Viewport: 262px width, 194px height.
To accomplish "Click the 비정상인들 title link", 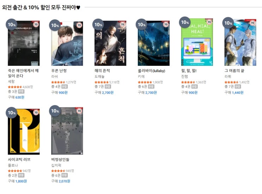I will pyautogui.click(x=60, y=159).
